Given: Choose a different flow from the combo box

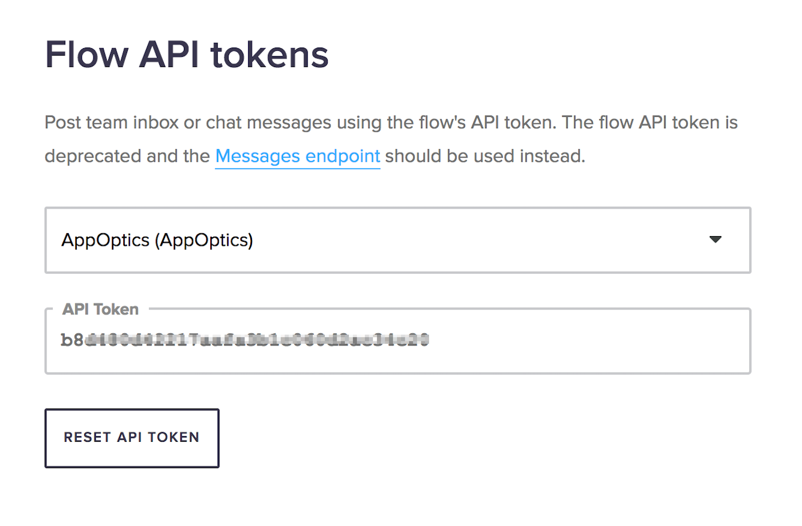Looking at the screenshot, I should [x=398, y=240].
